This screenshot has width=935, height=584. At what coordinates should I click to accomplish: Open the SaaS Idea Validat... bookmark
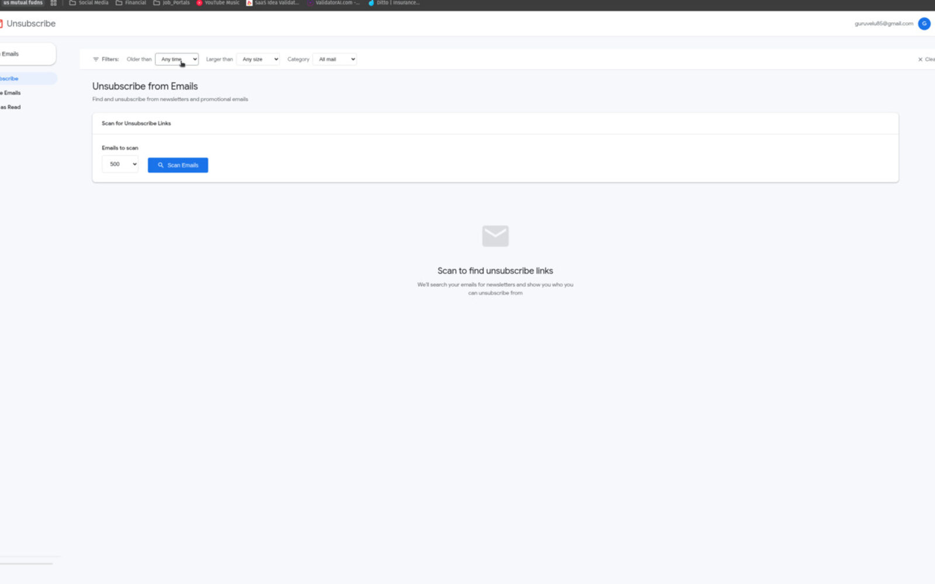(272, 3)
